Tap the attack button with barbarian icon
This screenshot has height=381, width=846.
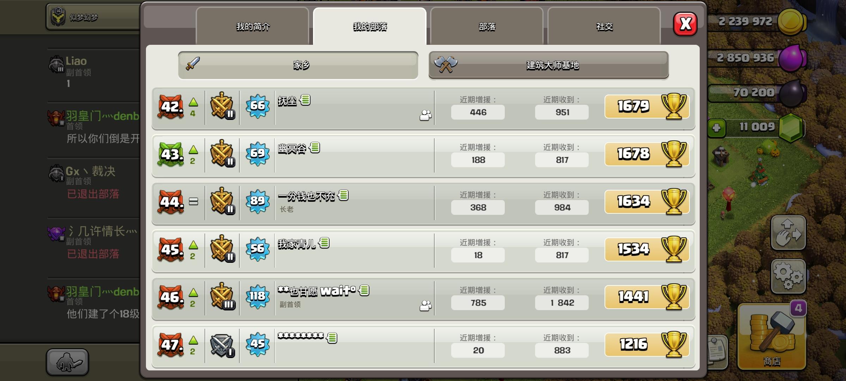pyautogui.click(x=67, y=362)
